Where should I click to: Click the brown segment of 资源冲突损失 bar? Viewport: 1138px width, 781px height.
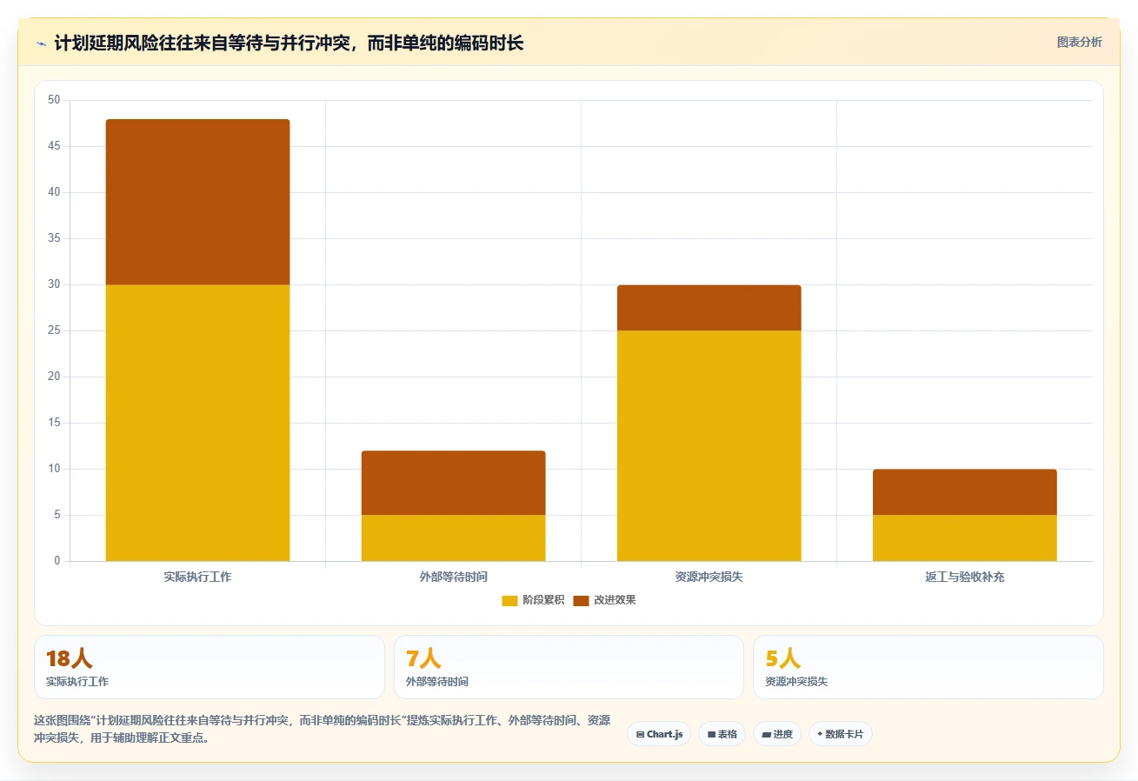[x=709, y=308]
